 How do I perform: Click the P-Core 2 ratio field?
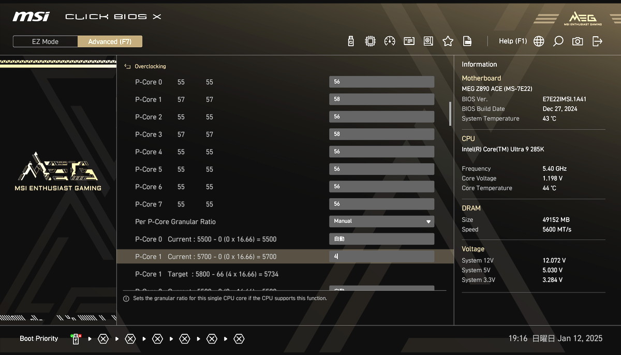pyautogui.click(x=381, y=117)
